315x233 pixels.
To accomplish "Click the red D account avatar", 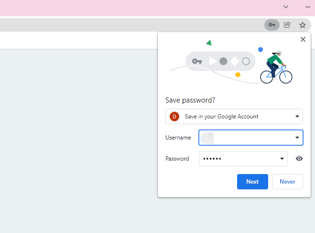I will pos(174,116).
